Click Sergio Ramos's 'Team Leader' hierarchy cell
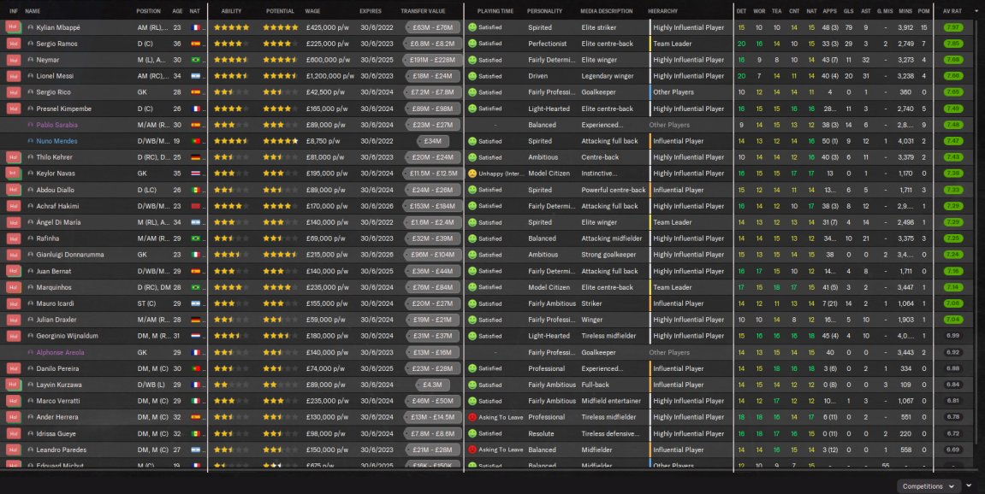The width and height of the screenshot is (985, 494). coord(672,44)
